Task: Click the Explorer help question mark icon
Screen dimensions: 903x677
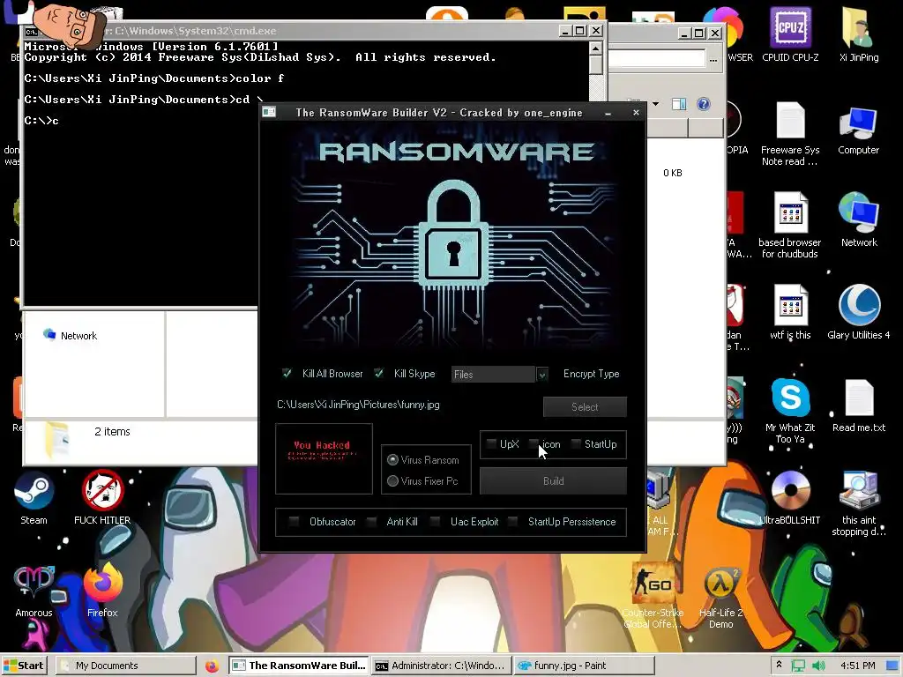Action: [703, 104]
